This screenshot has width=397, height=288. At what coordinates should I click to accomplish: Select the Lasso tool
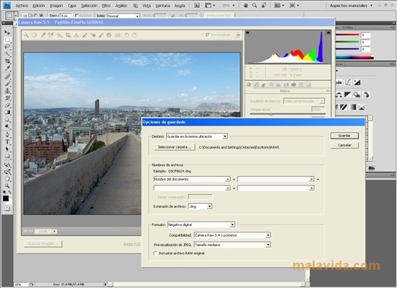7,47
